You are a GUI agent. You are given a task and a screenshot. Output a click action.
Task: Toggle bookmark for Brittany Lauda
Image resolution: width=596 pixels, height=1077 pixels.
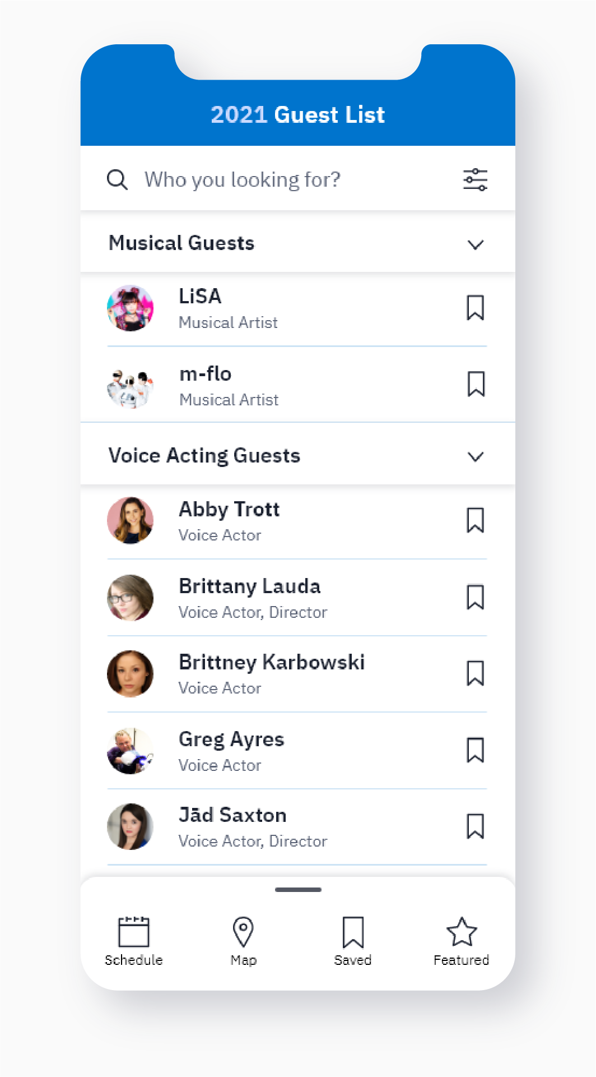click(476, 597)
